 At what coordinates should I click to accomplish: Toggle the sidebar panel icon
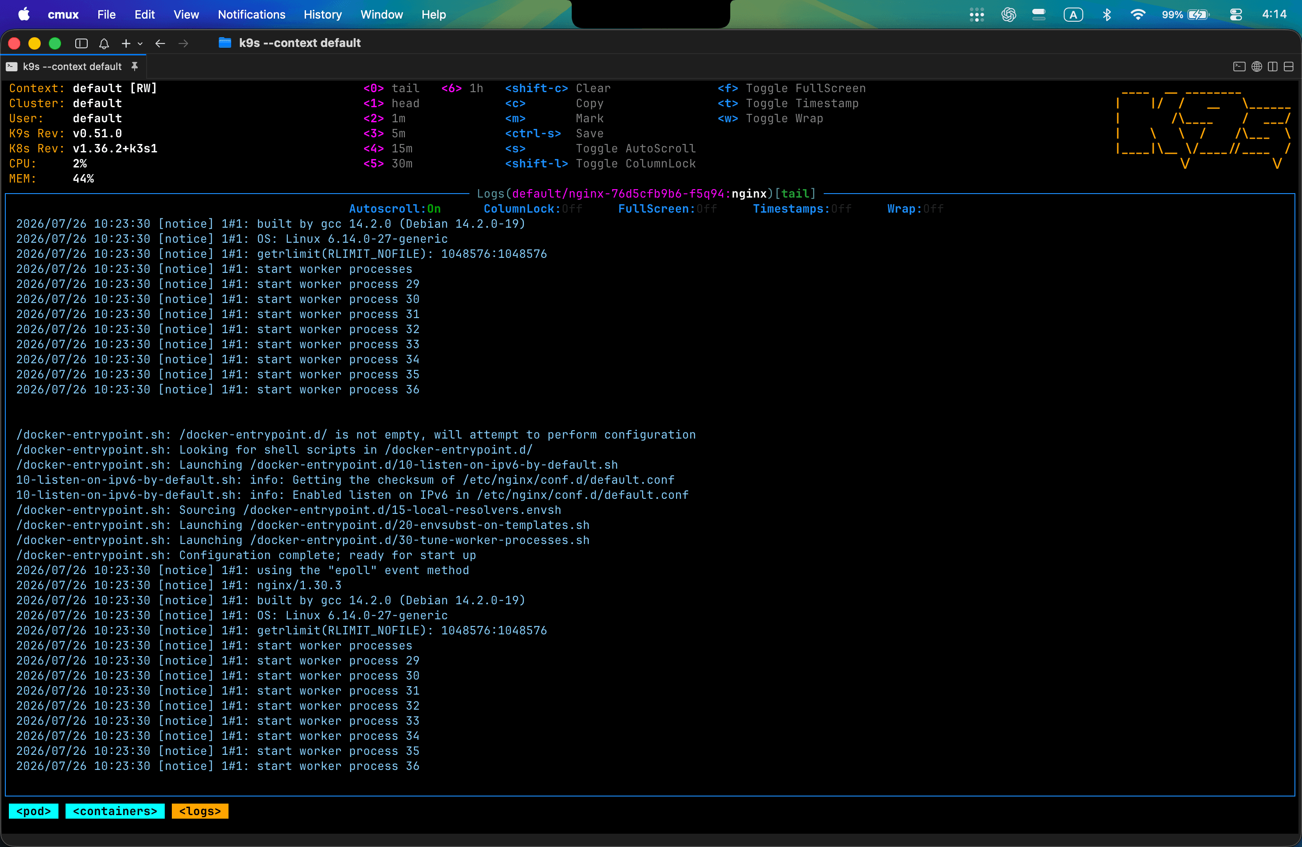81,43
